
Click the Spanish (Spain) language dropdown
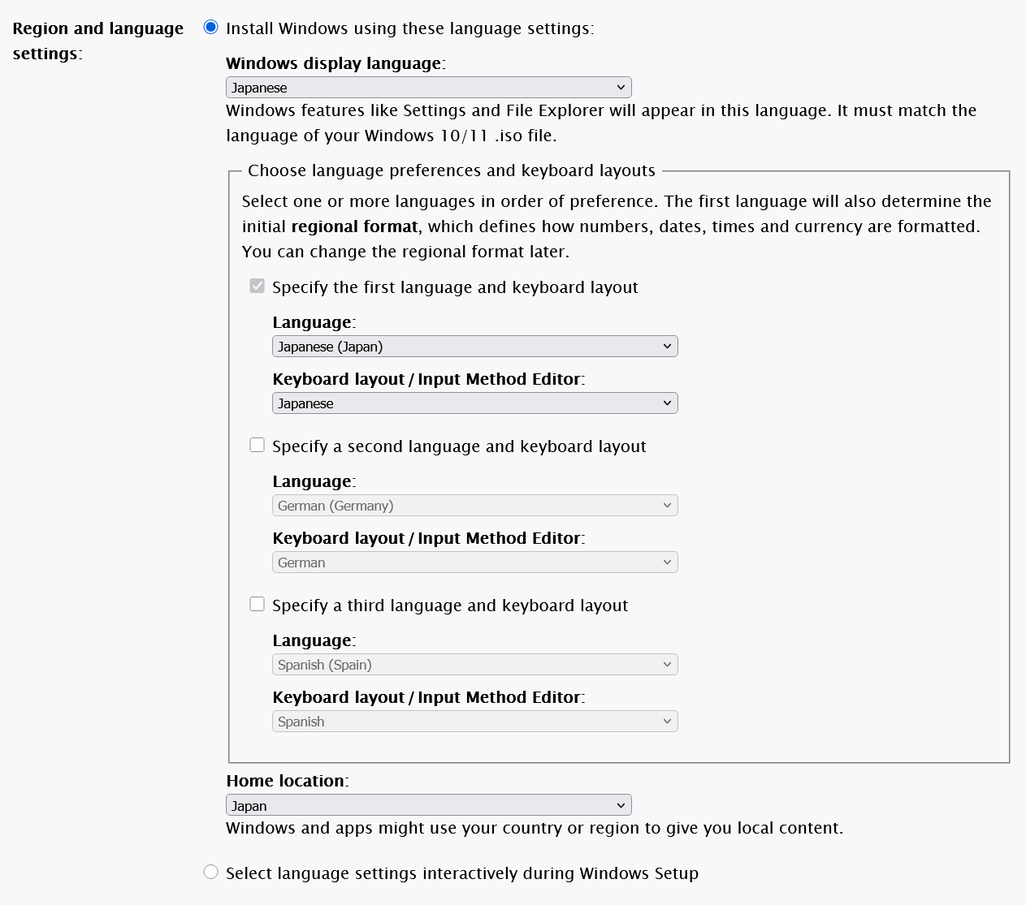pyautogui.click(x=474, y=665)
